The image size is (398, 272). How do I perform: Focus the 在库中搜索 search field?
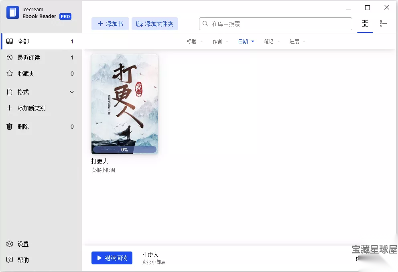pos(275,24)
